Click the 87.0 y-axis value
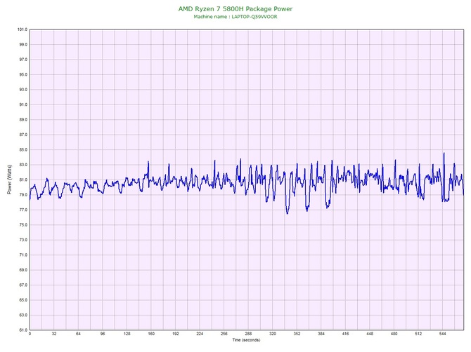Viewport: 471px width, 352px height. point(22,135)
